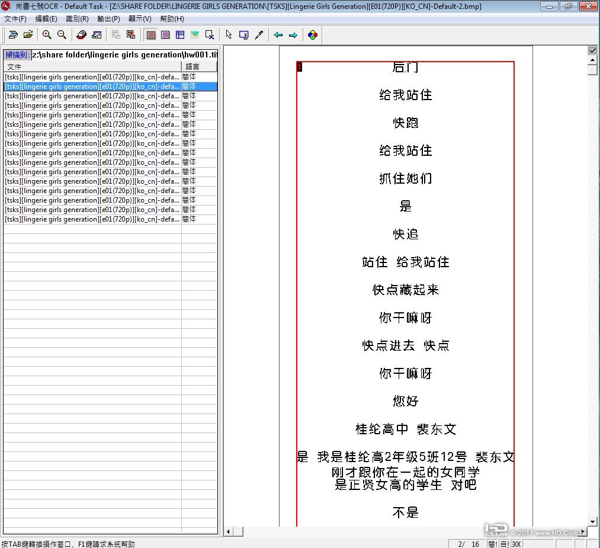Toggle the checkbox above the vertical scrollbar
Viewport: 600px width, 548px height.
click(593, 50)
